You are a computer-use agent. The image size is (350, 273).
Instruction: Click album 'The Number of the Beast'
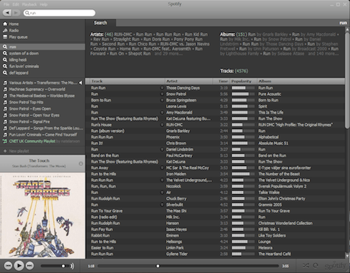coord(279,174)
